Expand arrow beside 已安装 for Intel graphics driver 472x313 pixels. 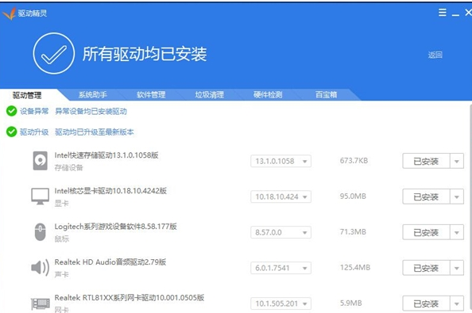click(x=457, y=197)
